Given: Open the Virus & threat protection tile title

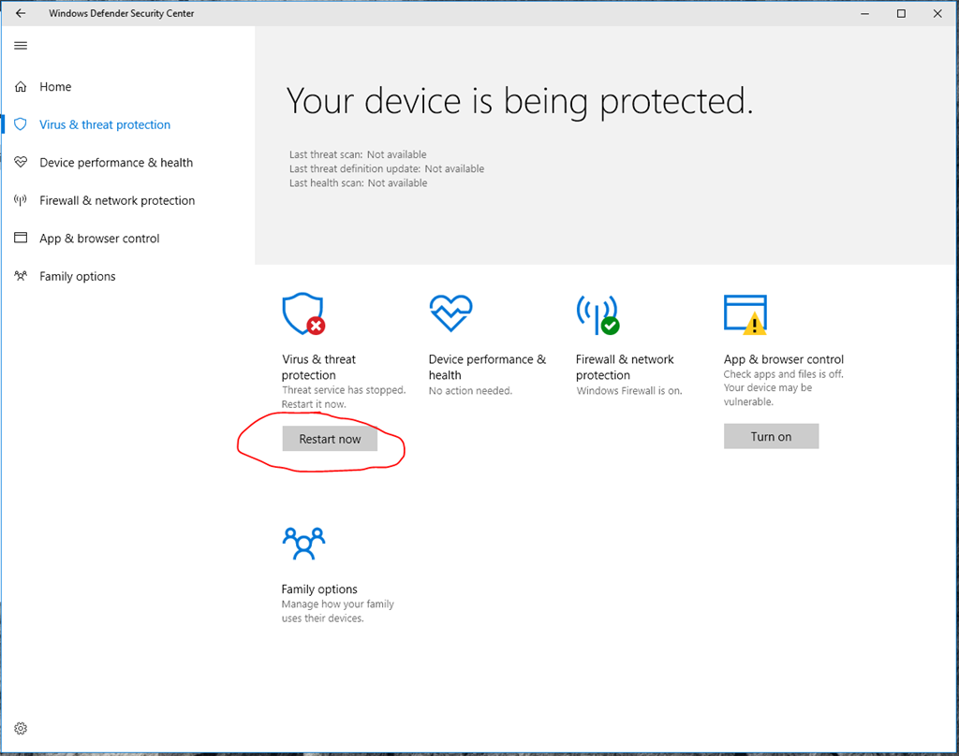Looking at the screenshot, I should 318,367.
